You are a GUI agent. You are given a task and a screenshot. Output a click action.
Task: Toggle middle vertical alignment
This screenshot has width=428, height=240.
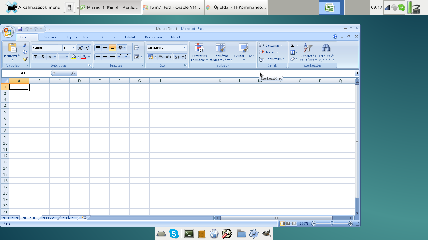pos(105,48)
